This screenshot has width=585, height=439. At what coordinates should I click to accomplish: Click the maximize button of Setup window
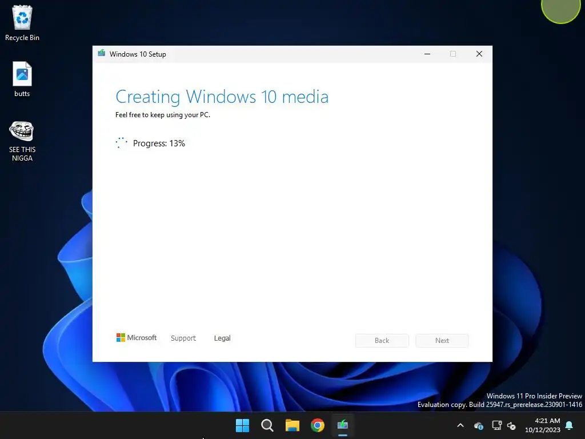pyautogui.click(x=453, y=54)
